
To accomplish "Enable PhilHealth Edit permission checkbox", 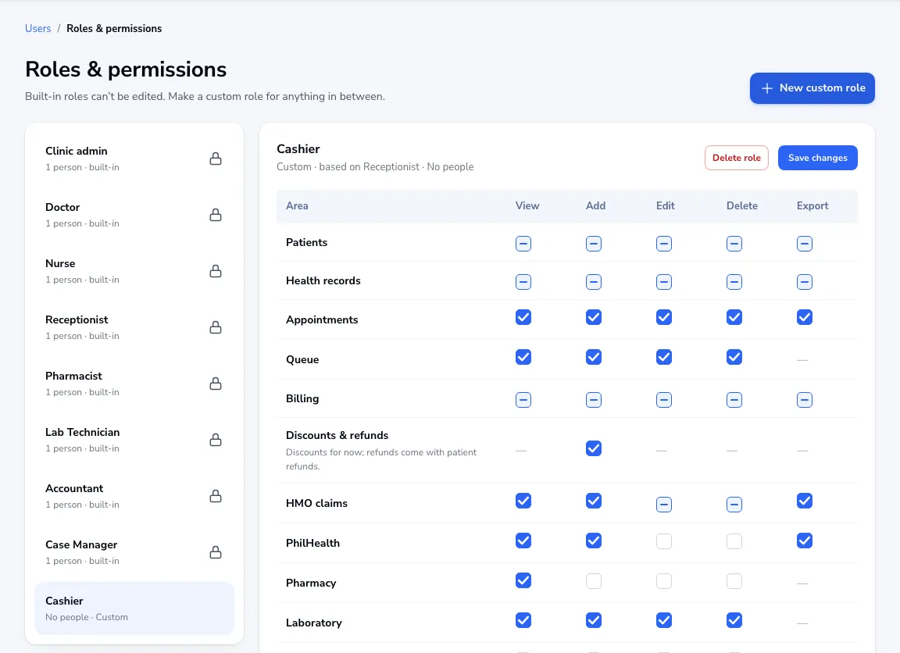I will (x=663, y=541).
